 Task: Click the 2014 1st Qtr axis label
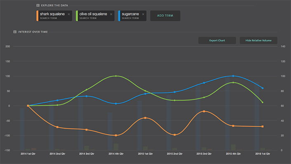pos(28,154)
